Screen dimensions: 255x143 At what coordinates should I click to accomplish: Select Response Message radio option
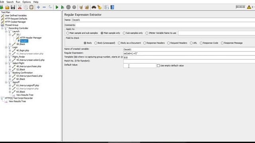coord(222,43)
